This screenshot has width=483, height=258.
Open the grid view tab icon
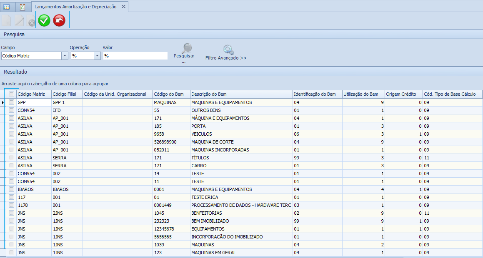[x=7, y=7]
